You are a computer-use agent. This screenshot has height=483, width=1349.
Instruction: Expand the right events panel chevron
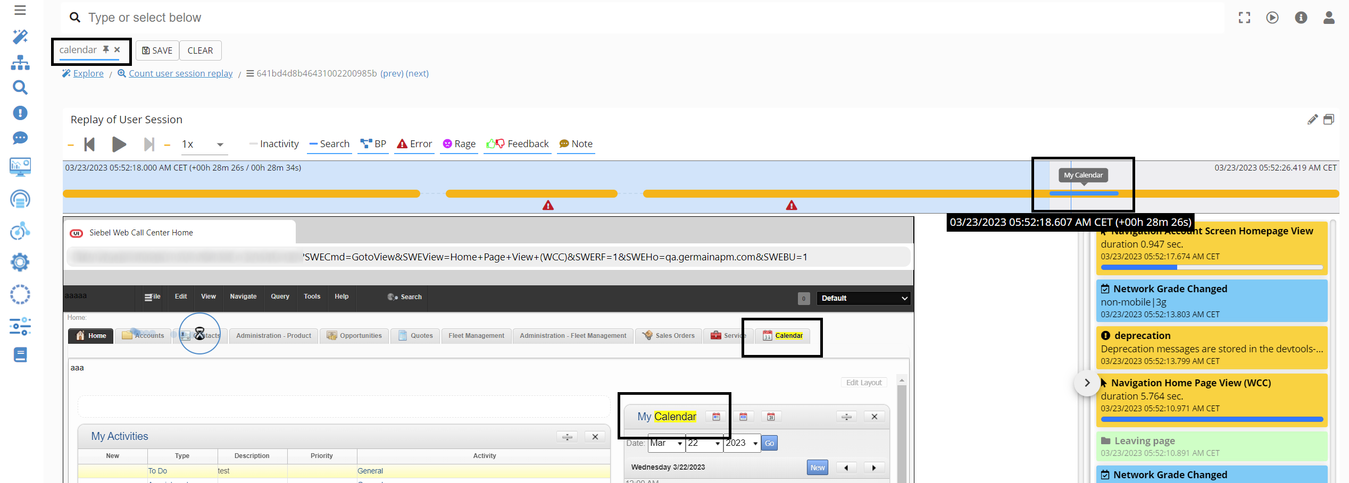1087,382
